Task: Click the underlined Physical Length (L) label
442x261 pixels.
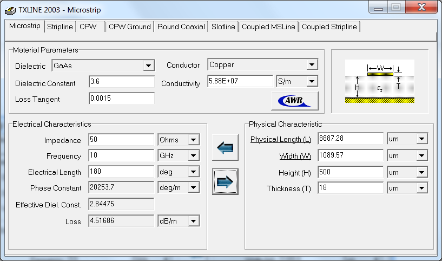Action: pos(280,139)
